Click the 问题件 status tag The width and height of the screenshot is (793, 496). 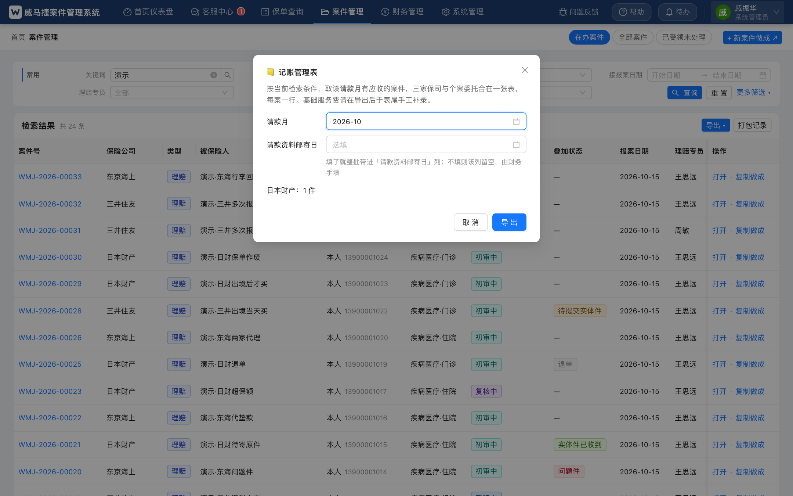click(569, 471)
